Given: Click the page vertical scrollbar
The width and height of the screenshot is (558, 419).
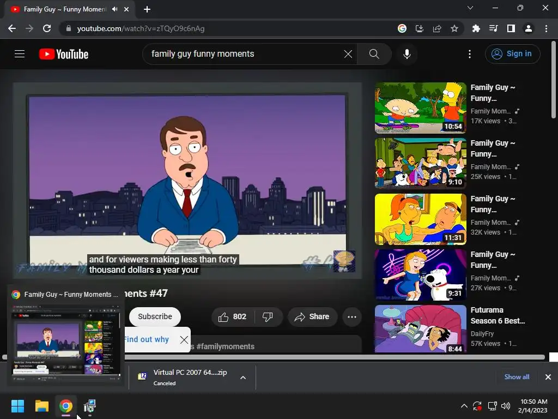Looking at the screenshot, I should pyautogui.click(x=554, y=79).
